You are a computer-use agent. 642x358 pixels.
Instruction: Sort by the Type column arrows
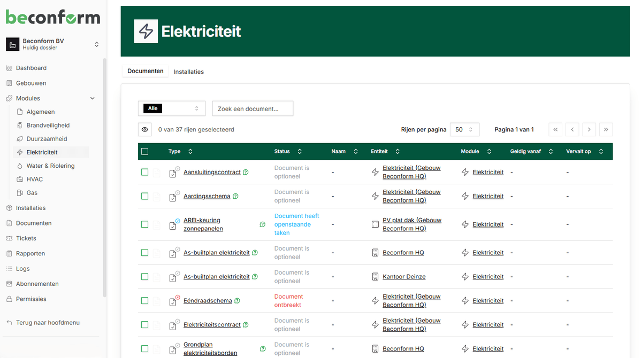click(x=190, y=152)
